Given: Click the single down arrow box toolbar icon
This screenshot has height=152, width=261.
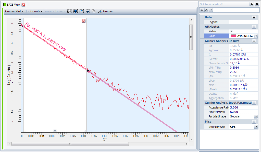Looking at the screenshot, I should pos(88,11).
